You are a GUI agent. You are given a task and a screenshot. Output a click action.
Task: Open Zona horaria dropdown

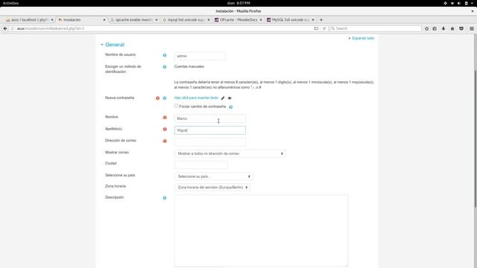212,188
